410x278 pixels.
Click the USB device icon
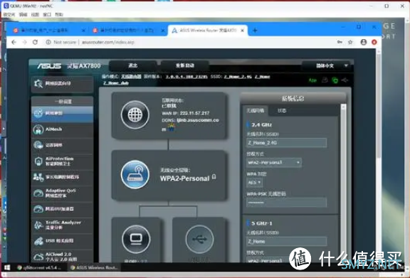[x=199, y=239]
